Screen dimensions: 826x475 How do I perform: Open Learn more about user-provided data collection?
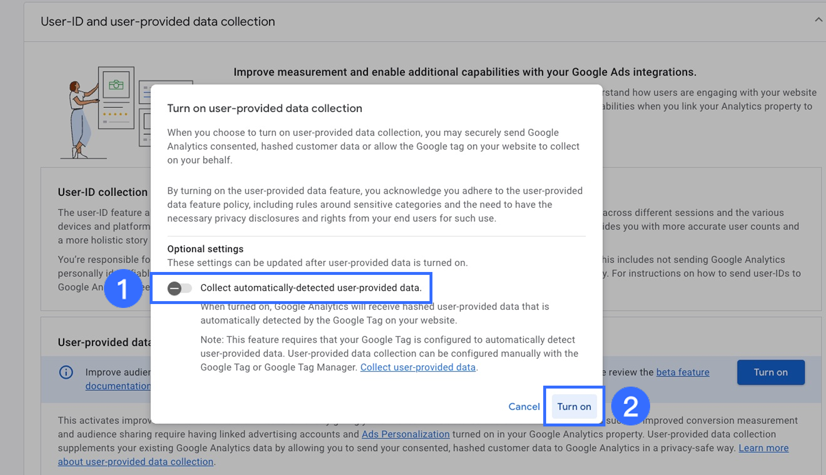click(x=763, y=448)
